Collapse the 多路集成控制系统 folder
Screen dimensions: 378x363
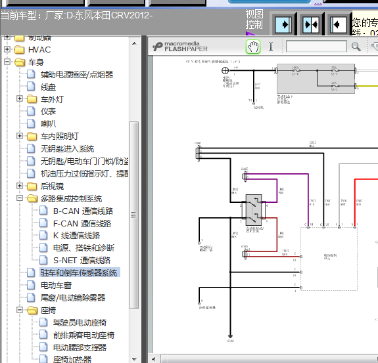click(x=20, y=198)
